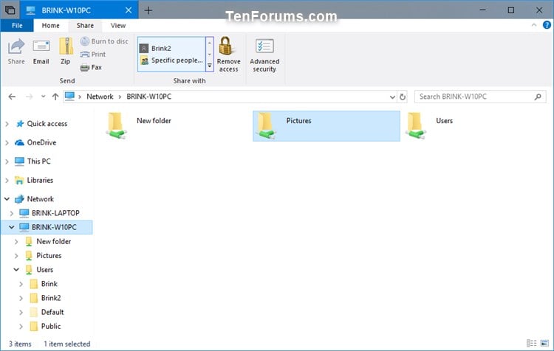
Task: Expand OneDrive in navigation pane
Action: coord(7,142)
